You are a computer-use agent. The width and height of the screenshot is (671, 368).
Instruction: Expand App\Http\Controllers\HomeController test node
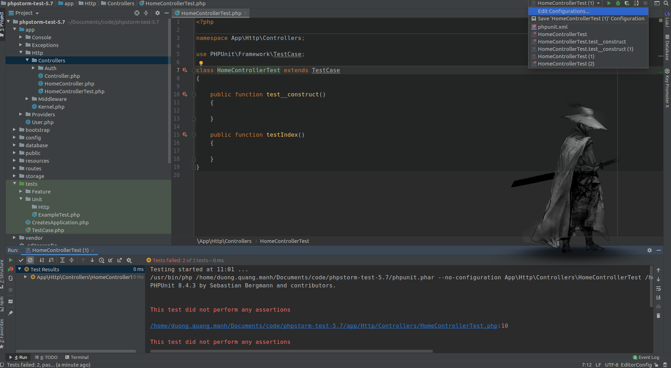pos(26,277)
